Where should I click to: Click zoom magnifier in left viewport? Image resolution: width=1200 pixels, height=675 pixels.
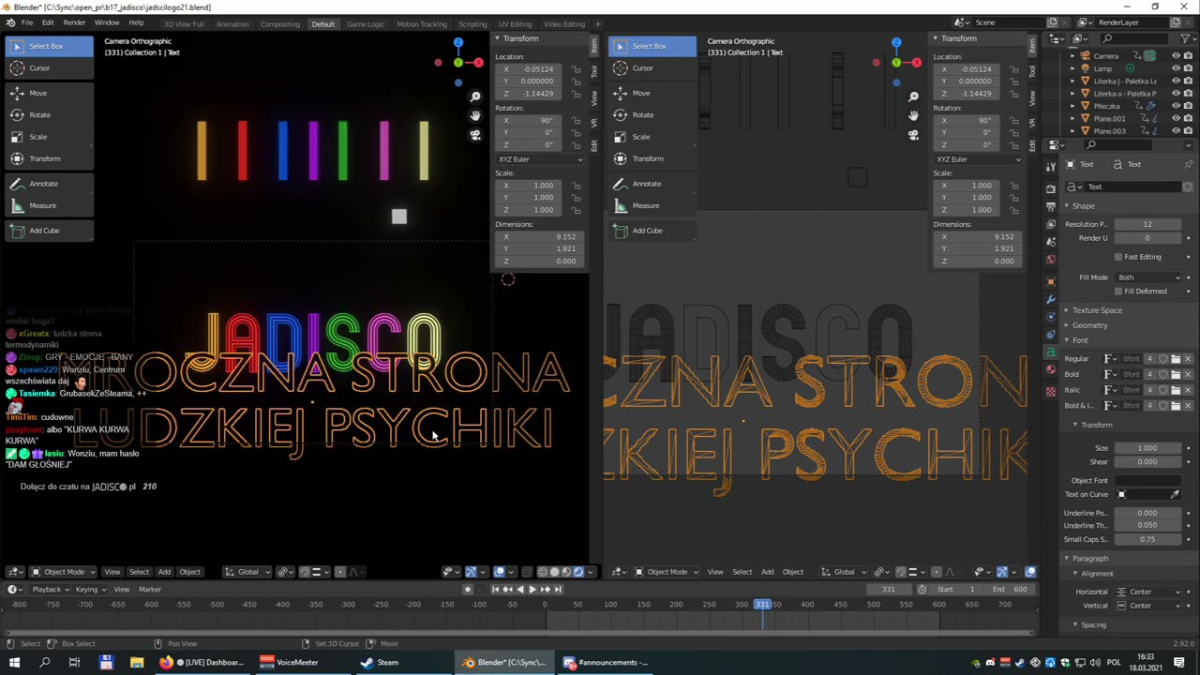click(x=475, y=97)
